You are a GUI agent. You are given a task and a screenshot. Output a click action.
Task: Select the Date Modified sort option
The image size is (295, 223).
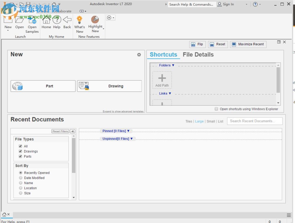(21, 178)
